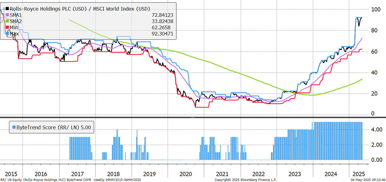Click the 2016 year label on time axis
Viewport: 386px width, 182px height.
(x=41, y=174)
